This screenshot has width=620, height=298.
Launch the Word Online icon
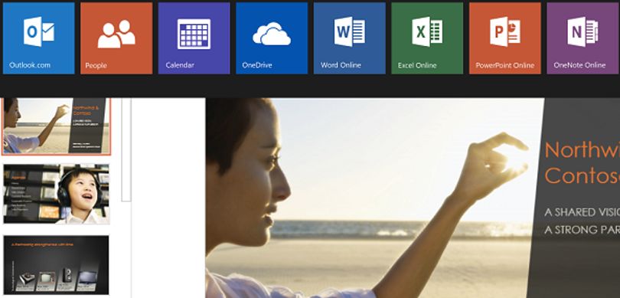point(350,31)
